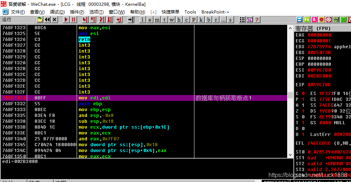351x182 pixels.
Task: Click the red question mark Help icon
Action: (257, 20)
